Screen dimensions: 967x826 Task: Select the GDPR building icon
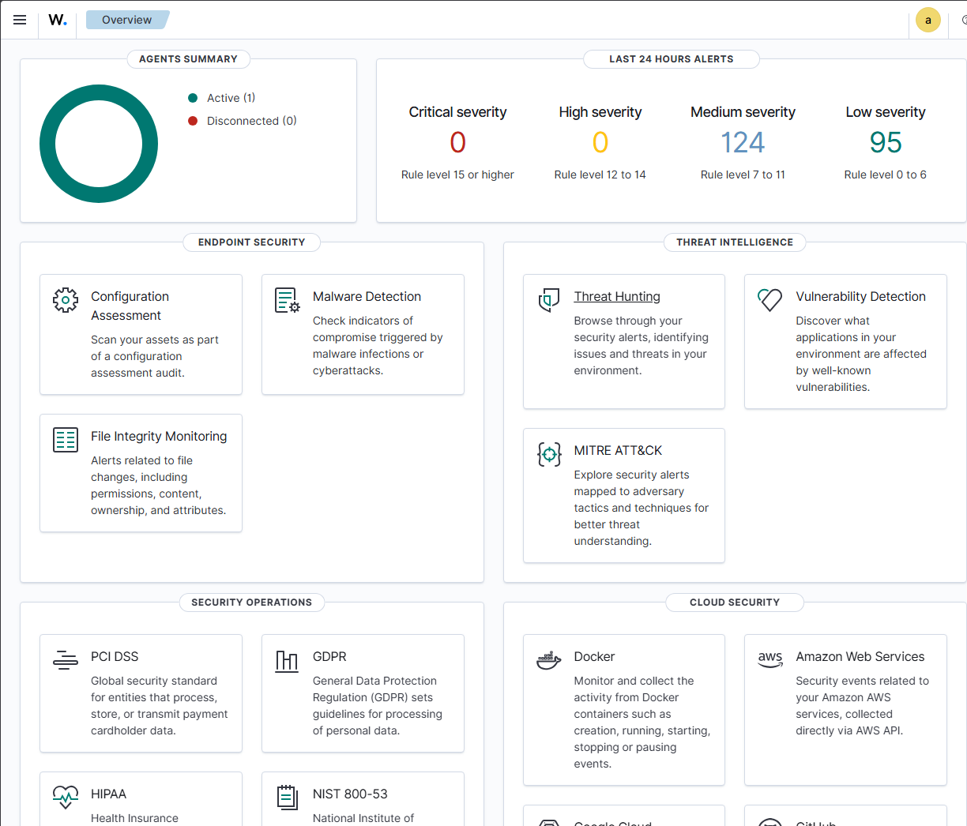coord(287,662)
